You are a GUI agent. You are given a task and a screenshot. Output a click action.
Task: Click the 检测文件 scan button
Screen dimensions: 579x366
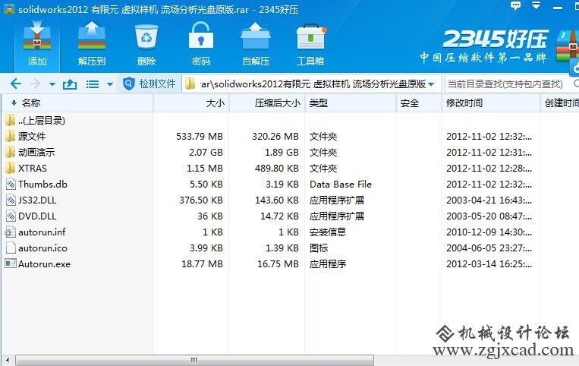point(149,84)
